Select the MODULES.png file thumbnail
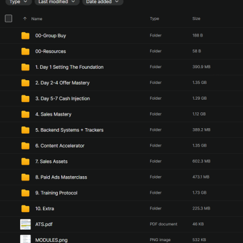 pyautogui.click(x=26, y=239)
